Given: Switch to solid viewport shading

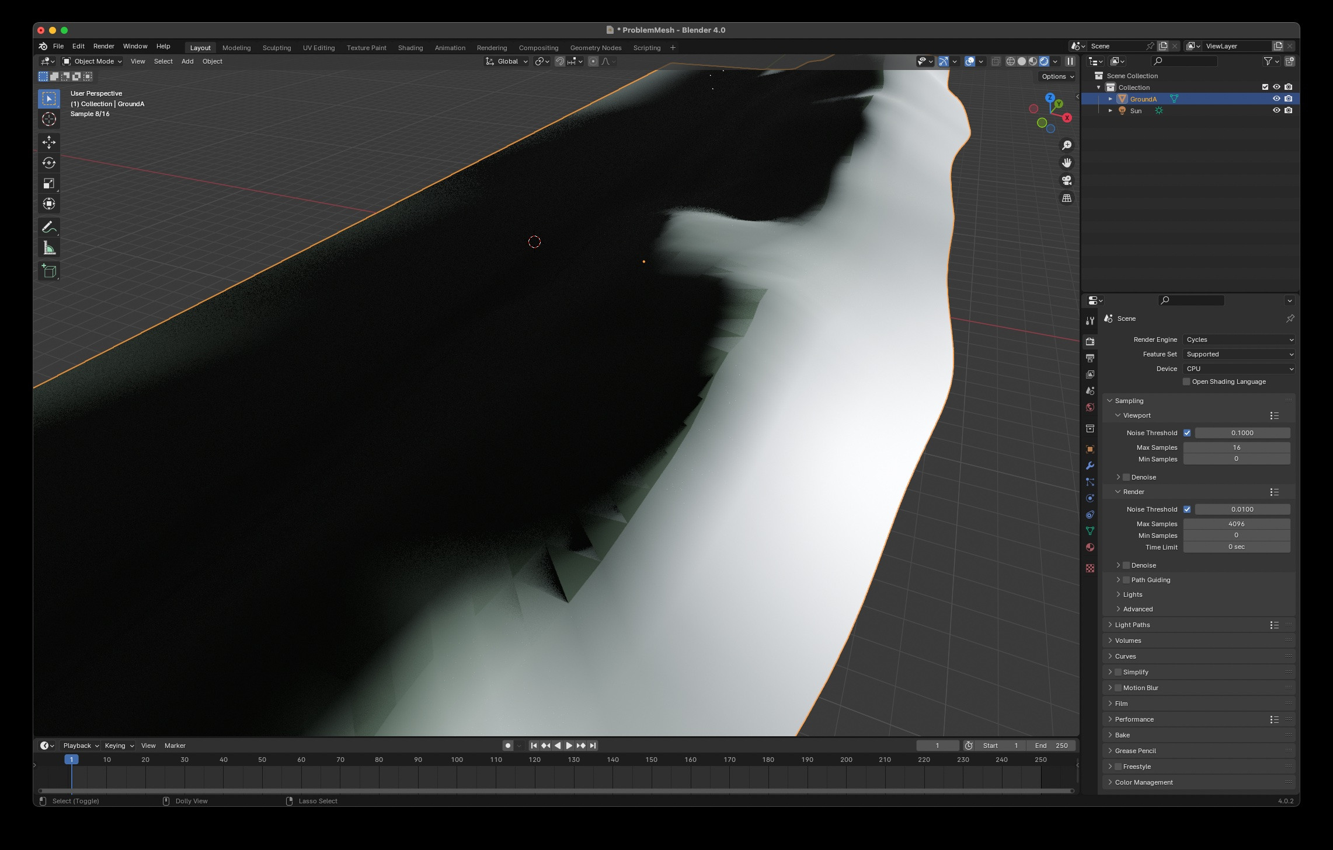Looking at the screenshot, I should pyautogui.click(x=1022, y=61).
